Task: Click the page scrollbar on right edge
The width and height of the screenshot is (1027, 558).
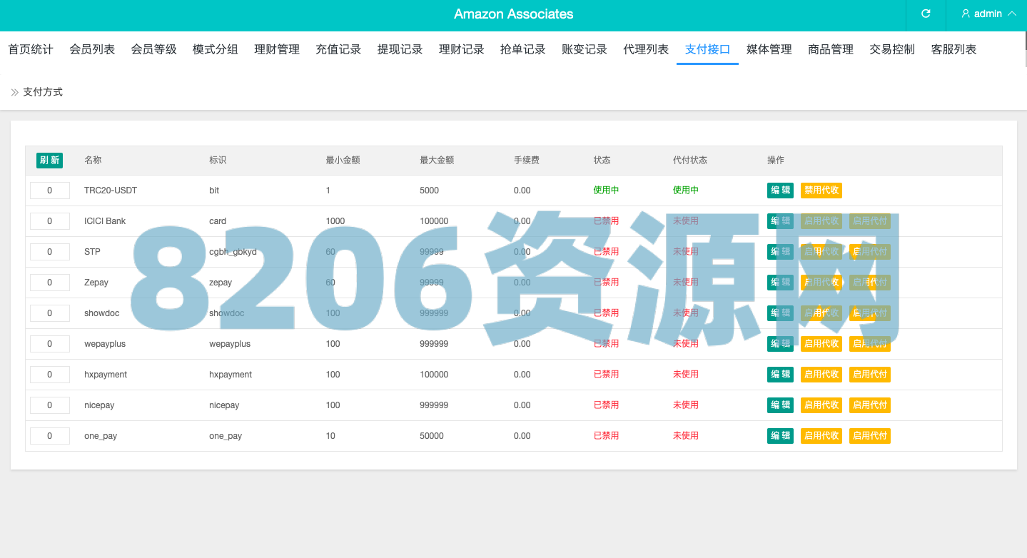Action: point(1024,50)
